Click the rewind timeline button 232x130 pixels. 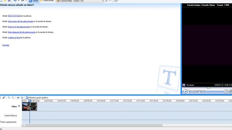coord(18,97)
